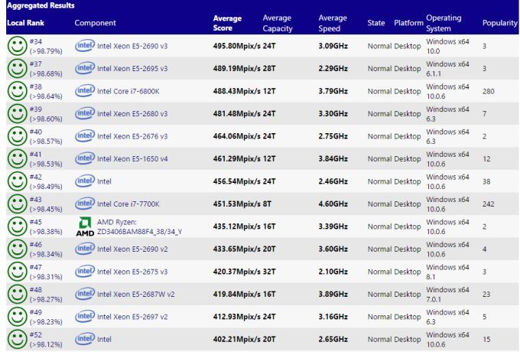Click the 402.21Mpix/s score value
The height and width of the screenshot is (352, 520).
(x=237, y=340)
